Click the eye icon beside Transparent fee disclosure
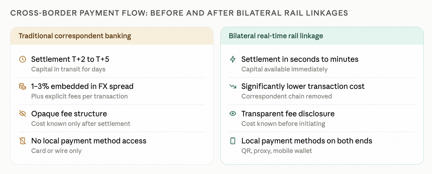Image resolution: width=432 pixels, height=174 pixels. pos(233,113)
